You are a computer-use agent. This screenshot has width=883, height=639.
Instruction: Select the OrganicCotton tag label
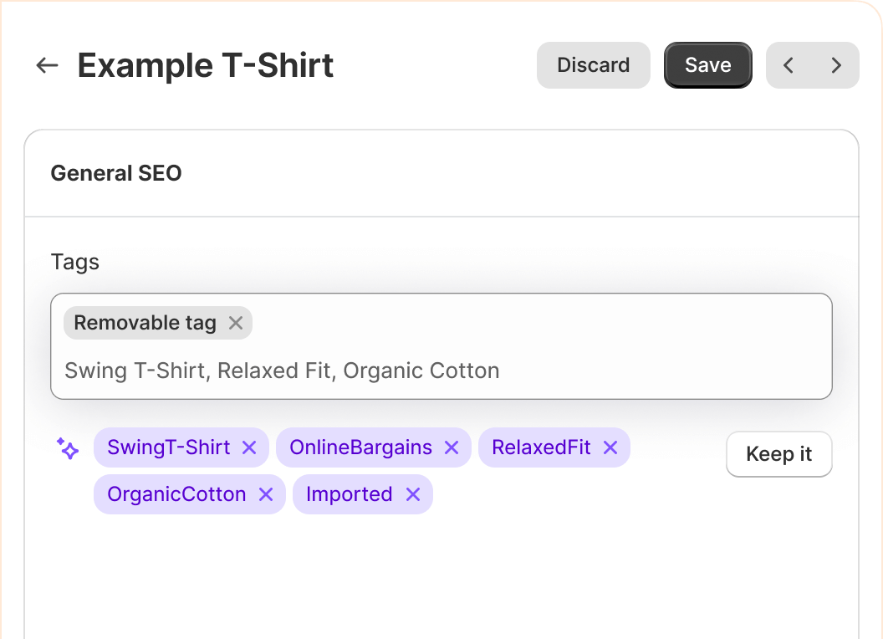pos(176,494)
